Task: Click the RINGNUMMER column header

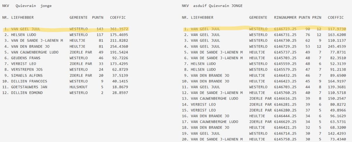Action: [285, 18]
